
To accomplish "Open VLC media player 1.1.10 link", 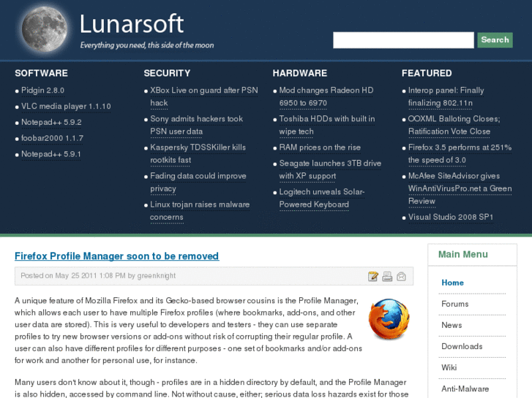I will tap(66, 107).
